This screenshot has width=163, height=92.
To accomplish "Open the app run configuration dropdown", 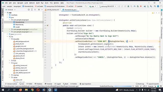I will coord(93,6).
